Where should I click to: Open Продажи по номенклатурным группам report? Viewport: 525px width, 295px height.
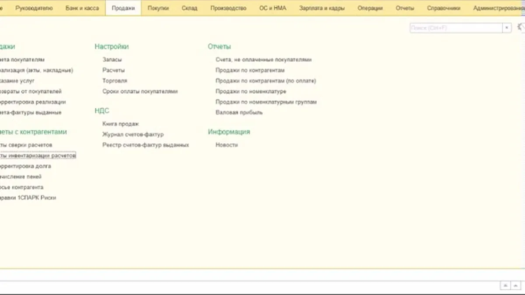[266, 102]
